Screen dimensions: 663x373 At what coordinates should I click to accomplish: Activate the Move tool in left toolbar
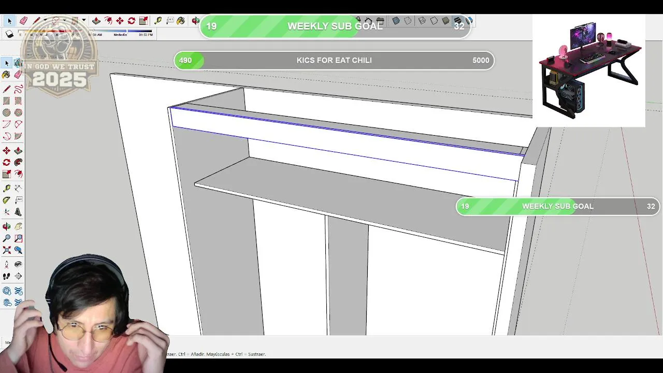pos(6,150)
